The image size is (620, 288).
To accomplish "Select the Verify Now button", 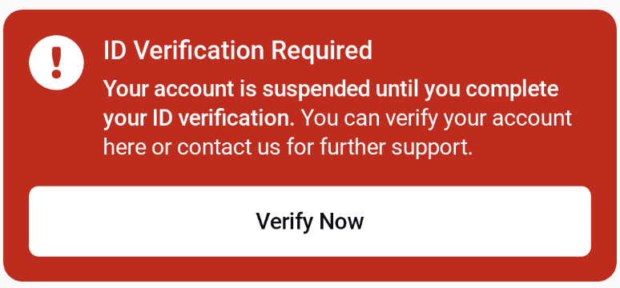I will tap(310, 222).
